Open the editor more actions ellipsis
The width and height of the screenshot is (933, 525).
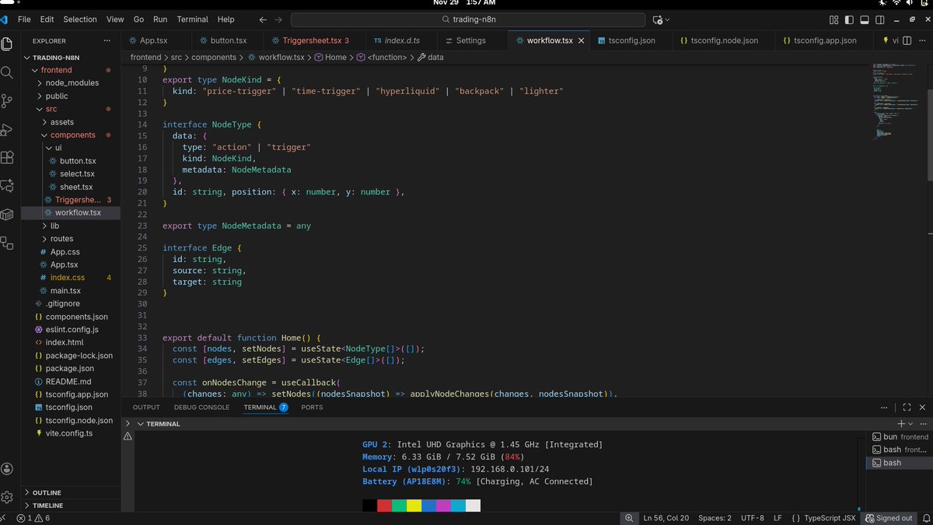tap(922, 40)
